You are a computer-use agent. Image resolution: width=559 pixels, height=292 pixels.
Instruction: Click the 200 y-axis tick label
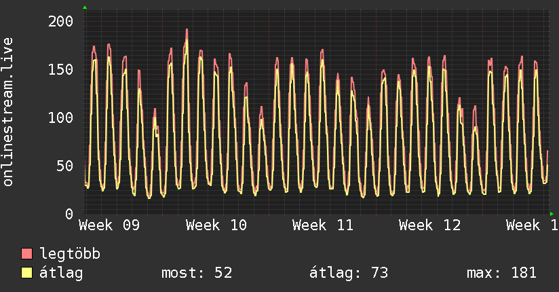click(x=60, y=22)
